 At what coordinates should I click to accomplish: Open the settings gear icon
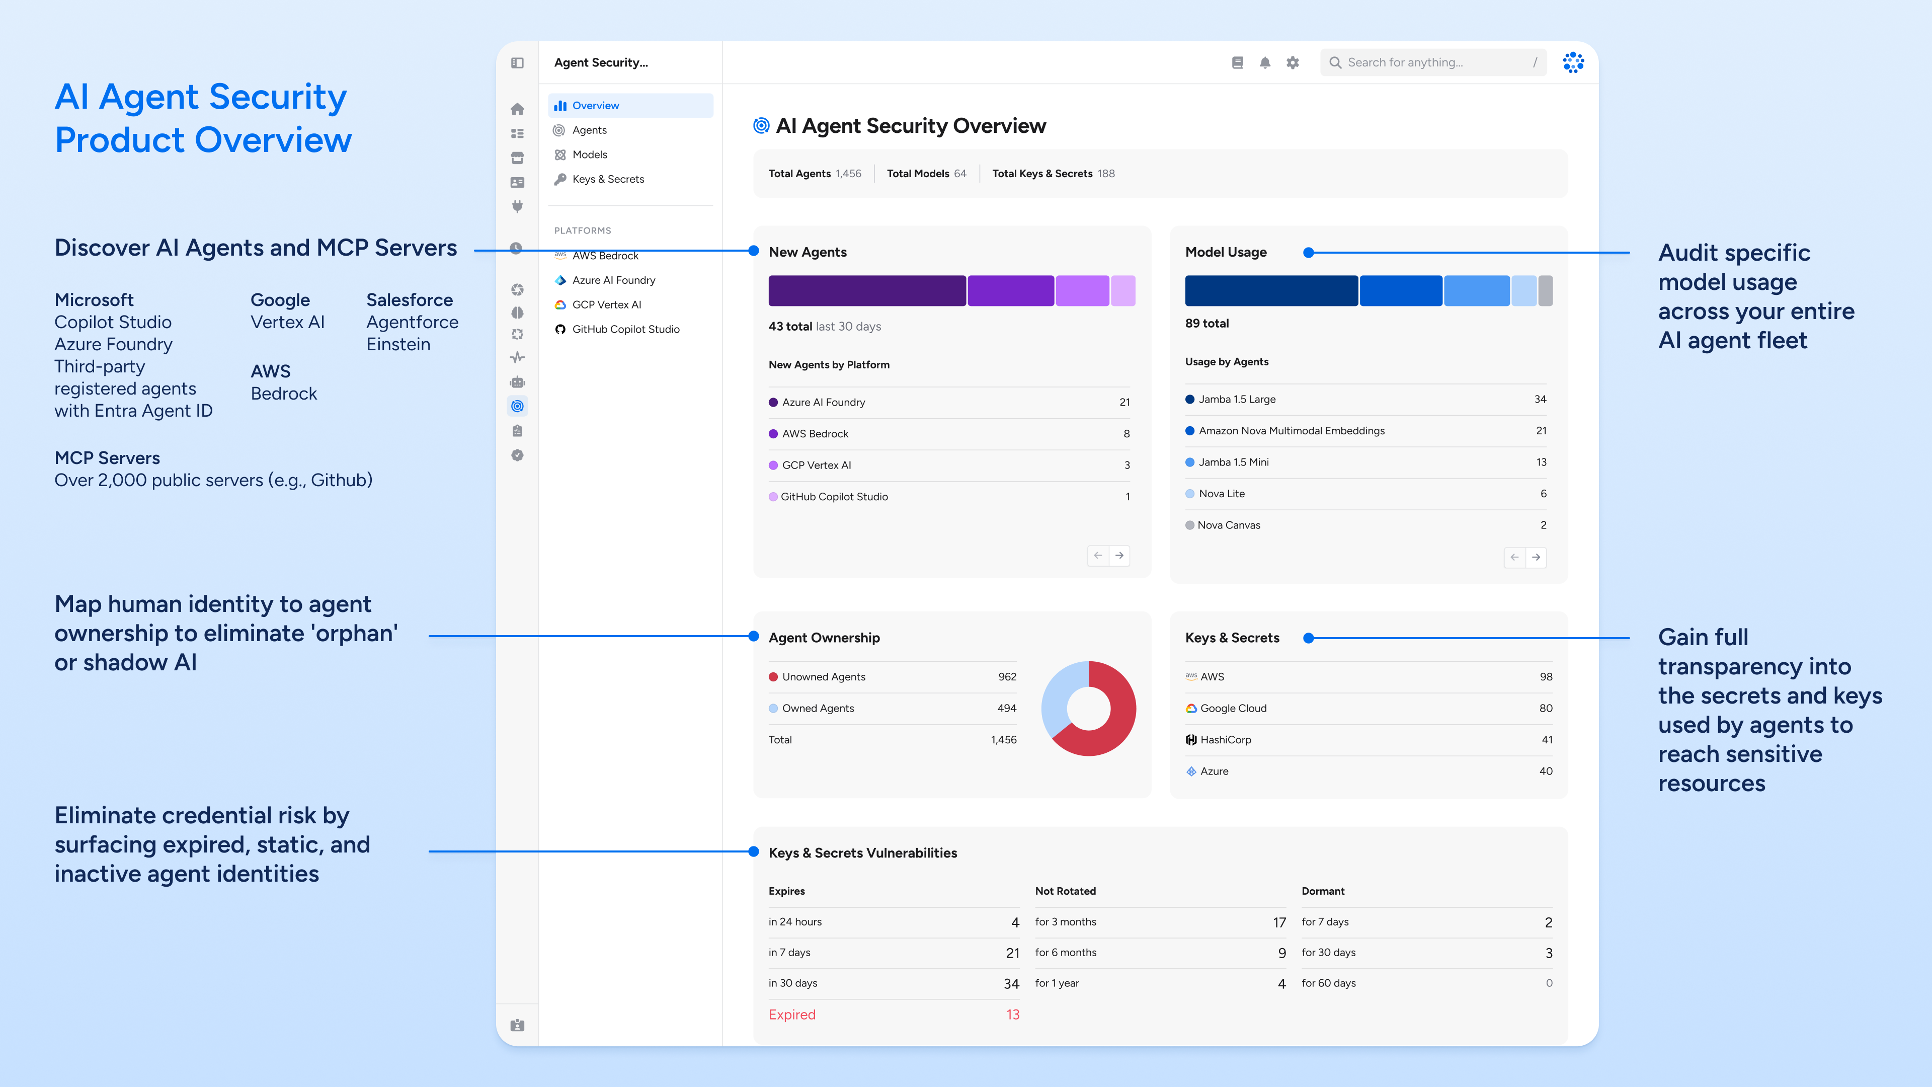click(x=1292, y=63)
